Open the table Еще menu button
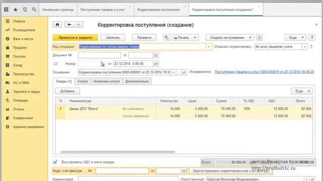This screenshot has height=181, width=323. (x=302, y=91)
